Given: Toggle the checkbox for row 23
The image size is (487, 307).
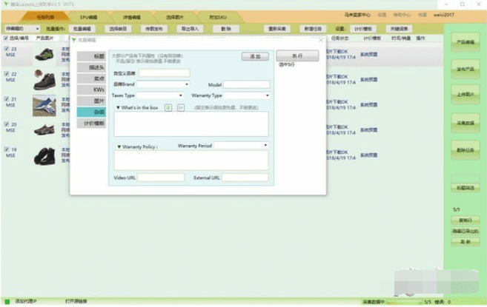Looking at the screenshot, I should pyautogui.click(x=7, y=49).
